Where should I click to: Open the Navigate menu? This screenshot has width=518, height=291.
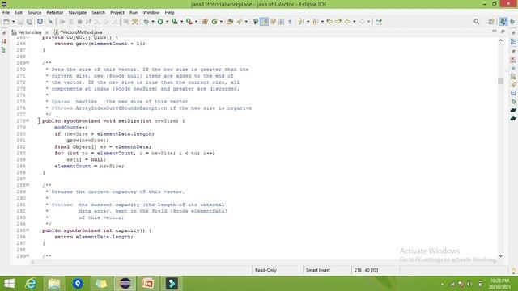(78, 13)
